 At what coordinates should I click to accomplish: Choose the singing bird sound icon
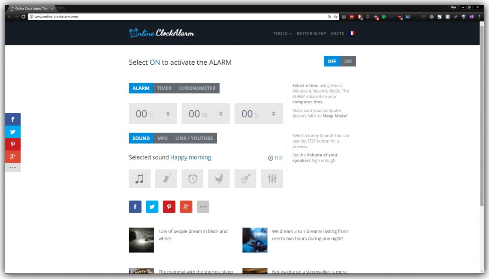coord(166,179)
